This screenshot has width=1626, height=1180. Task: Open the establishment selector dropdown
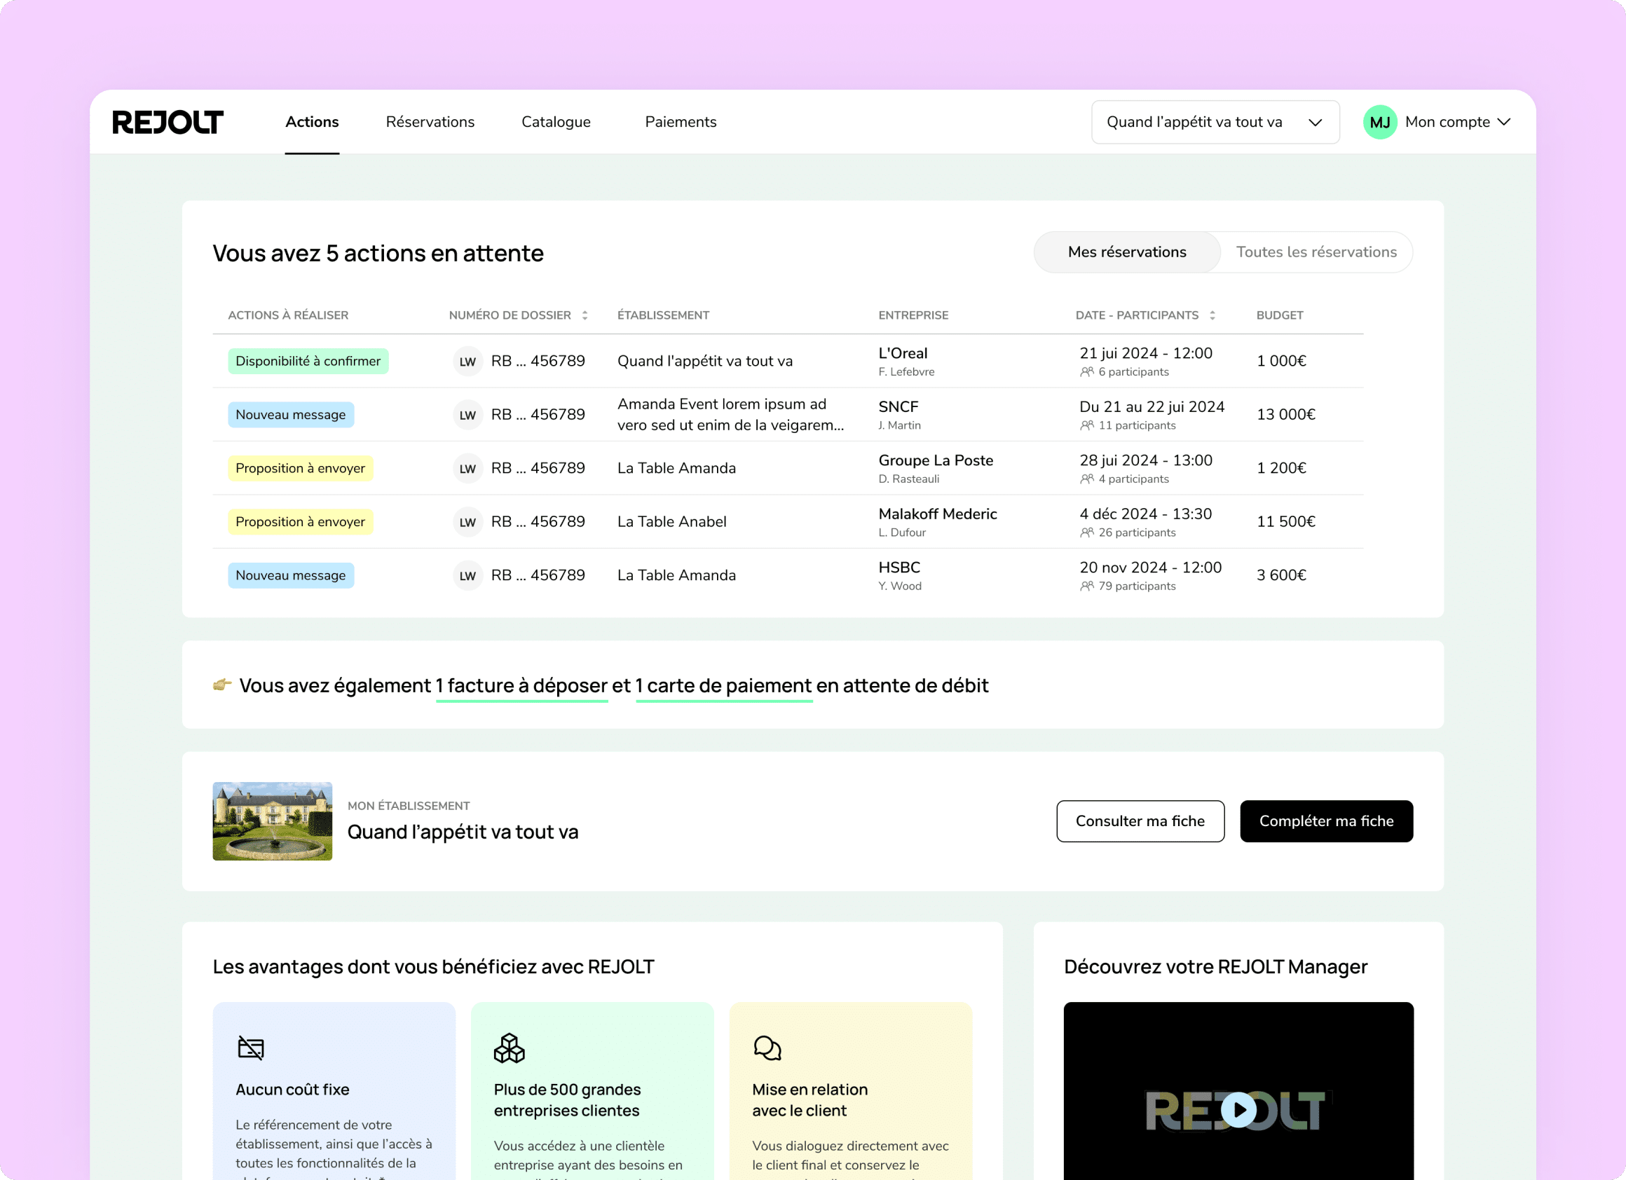tap(1215, 122)
